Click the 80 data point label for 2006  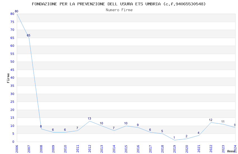(x=17, y=11)
